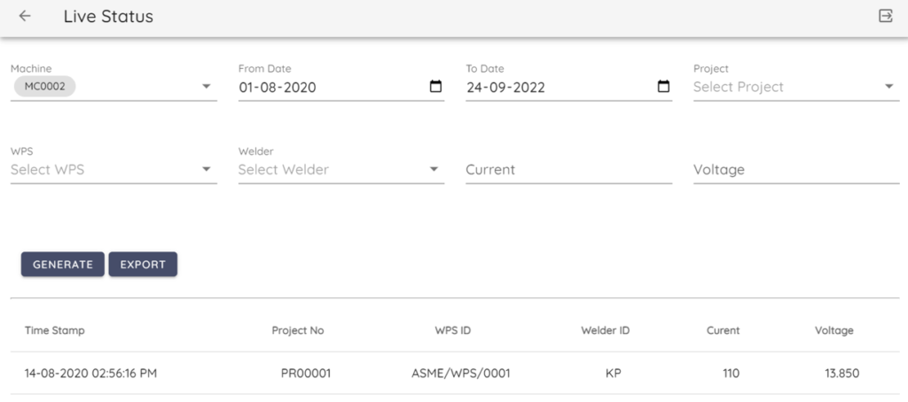Click the WPS ID column header
The height and width of the screenshot is (402, 908).
click(x=452, y=330)
